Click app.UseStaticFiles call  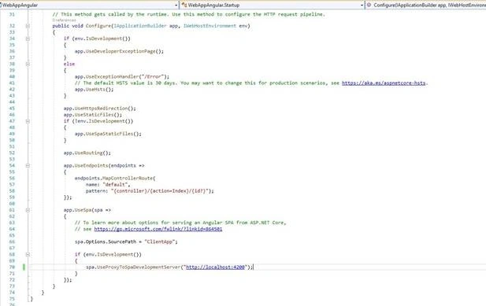(x=93, y=115)
